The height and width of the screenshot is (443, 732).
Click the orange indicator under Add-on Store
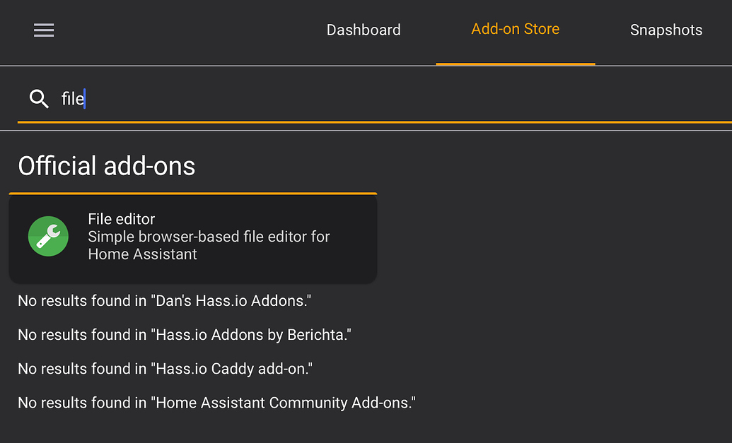pos(515,64)
